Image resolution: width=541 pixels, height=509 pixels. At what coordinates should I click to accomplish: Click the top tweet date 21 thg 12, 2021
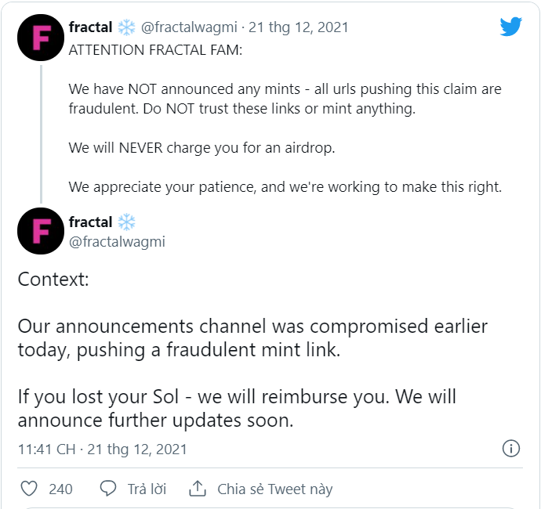coord(299,27)
